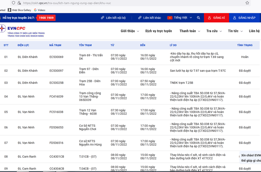Click the site security lock icon
Image resolution: width=261 pixels, height=172 pixels.
(19, 3)
